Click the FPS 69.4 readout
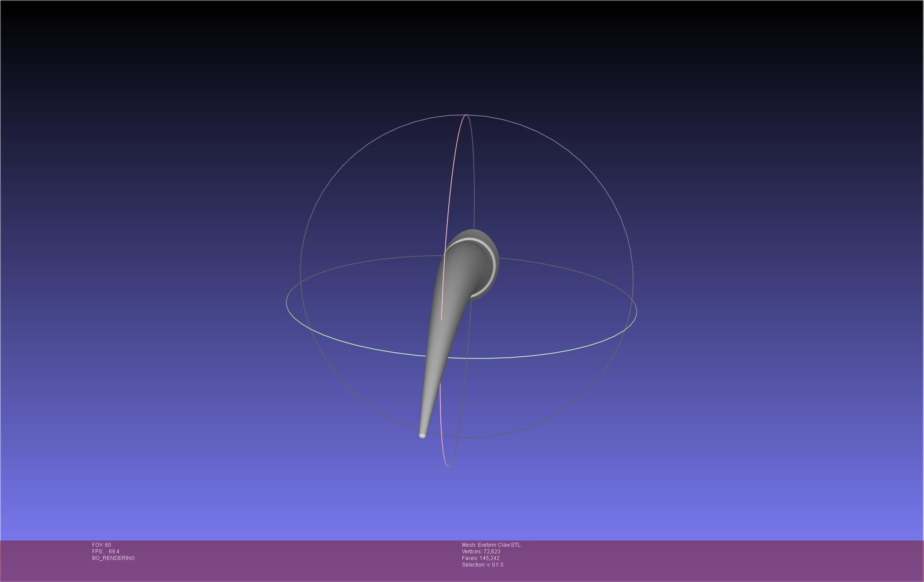This screenshot has width=924, height=582. pos(106,552)
